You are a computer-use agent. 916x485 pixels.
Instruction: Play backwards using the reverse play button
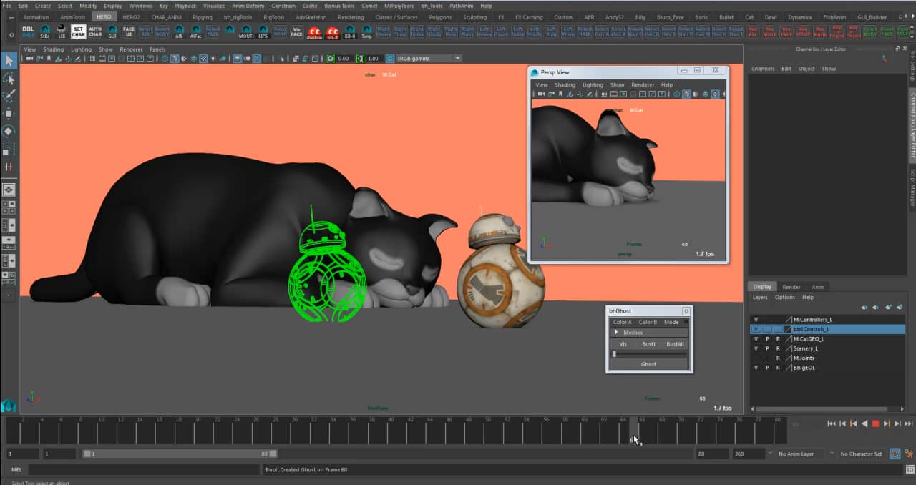[x=864, y=423]
